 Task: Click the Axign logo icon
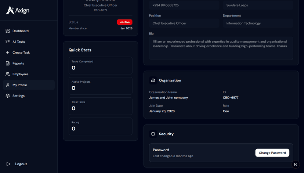(x=10, y=10)
